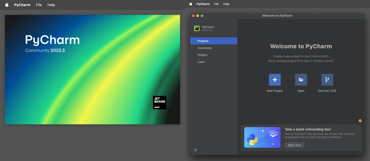Click the Open label under folder icon
Screen dimensions: 370x161
(x=301, y=91)
